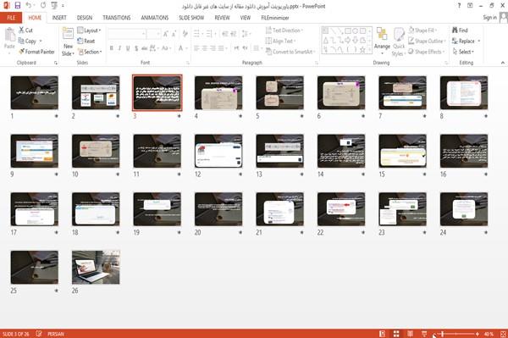The height and width of the screenshot is (338, 508).
Task: Toggle the Italic formatting button
Action: coord(119,48)
